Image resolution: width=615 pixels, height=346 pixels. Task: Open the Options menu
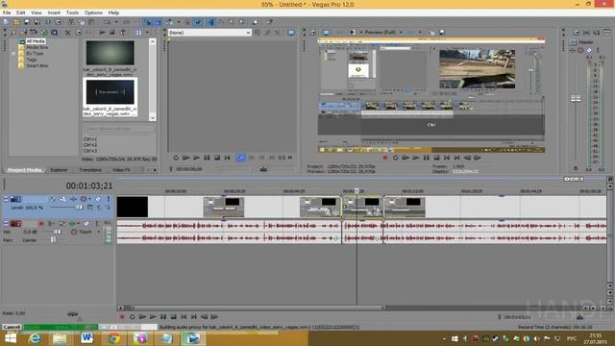(x=93, y=12)
